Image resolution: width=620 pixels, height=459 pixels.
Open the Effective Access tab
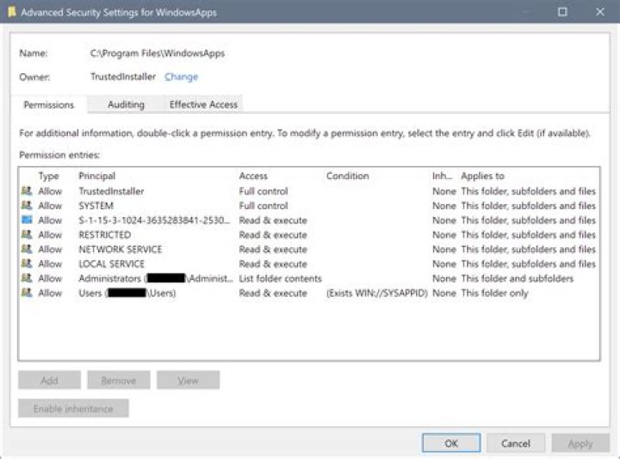point(203,104)
